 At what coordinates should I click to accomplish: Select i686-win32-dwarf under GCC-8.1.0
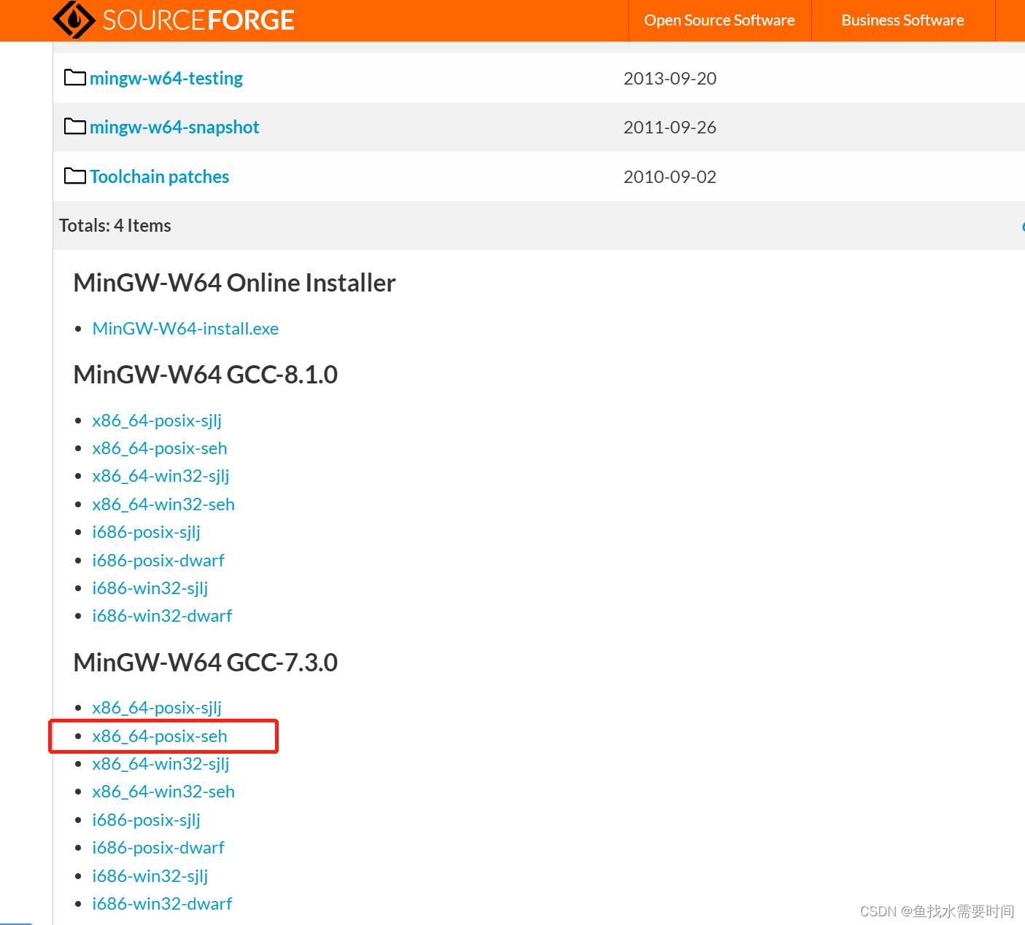162,616
